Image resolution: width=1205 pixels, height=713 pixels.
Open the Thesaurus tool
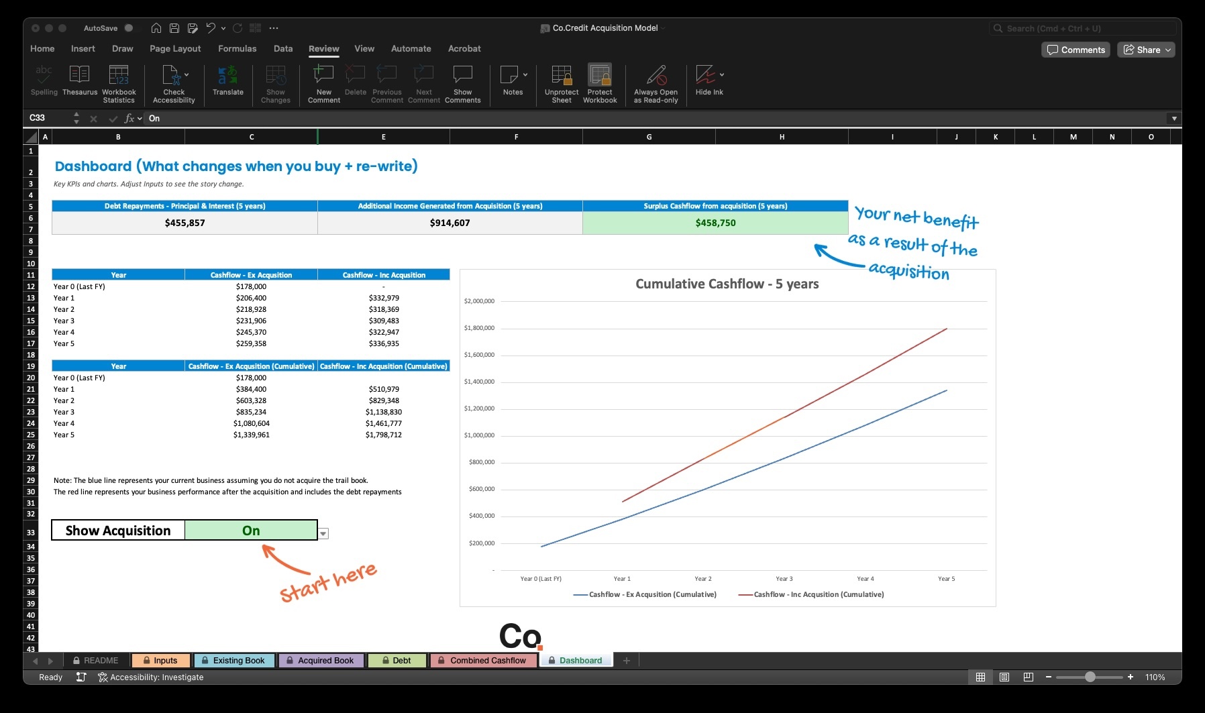79,80
